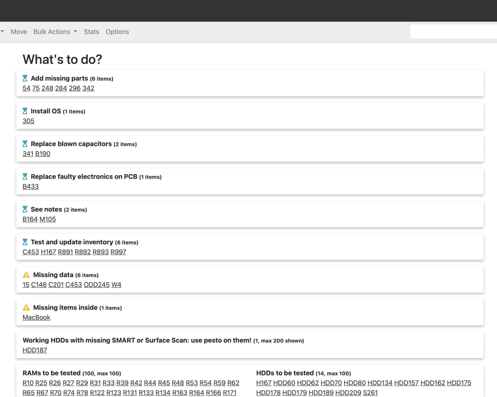
Task: Open R65 in RAMs to be tested
Action: click(28, 393)
